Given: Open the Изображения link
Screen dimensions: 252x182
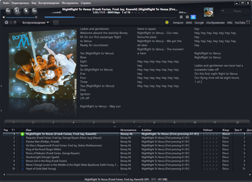Looking at the screenshot, I should (215, 23).
